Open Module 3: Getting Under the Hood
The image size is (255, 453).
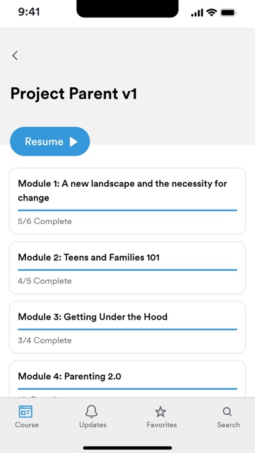127,327
